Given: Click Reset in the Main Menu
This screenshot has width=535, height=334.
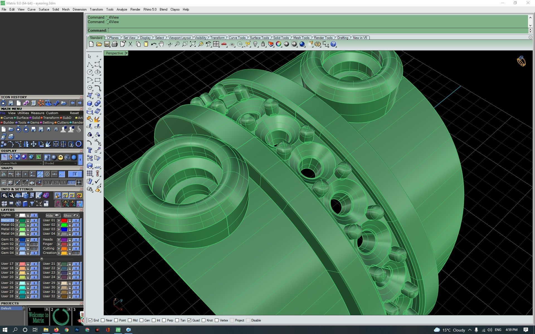Looking at the screenshot, I should pyautogui.click(x=74, y=113).
